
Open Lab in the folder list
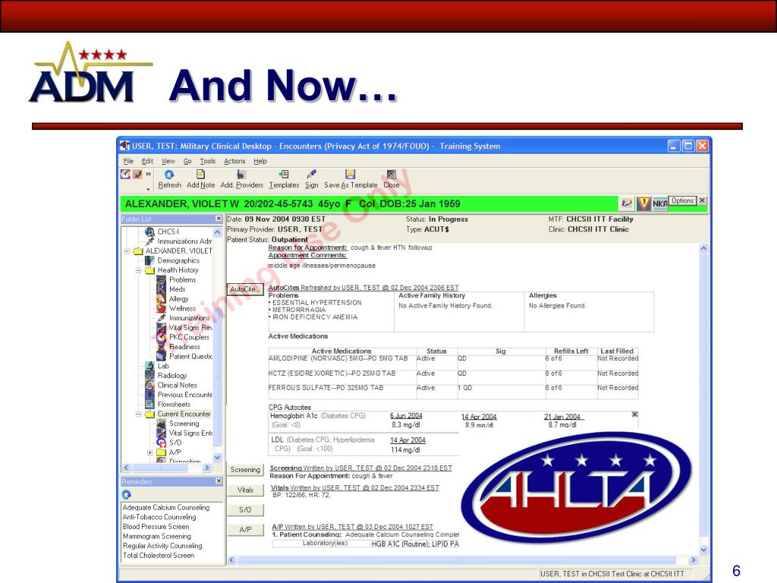pos(163,366)
